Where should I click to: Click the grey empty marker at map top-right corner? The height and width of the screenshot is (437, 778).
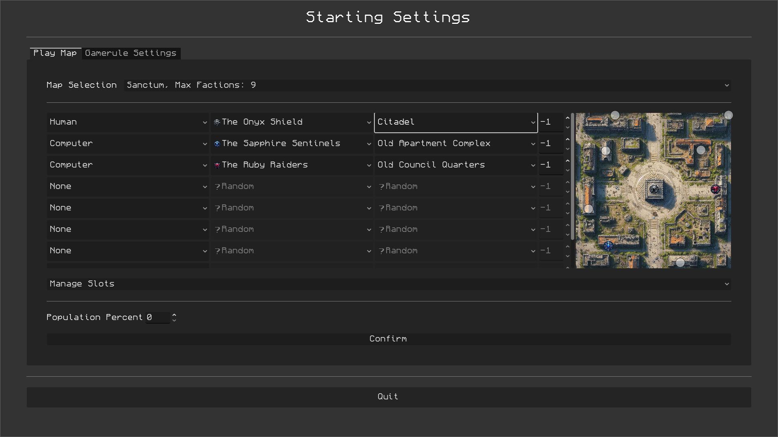coord(728,115)
